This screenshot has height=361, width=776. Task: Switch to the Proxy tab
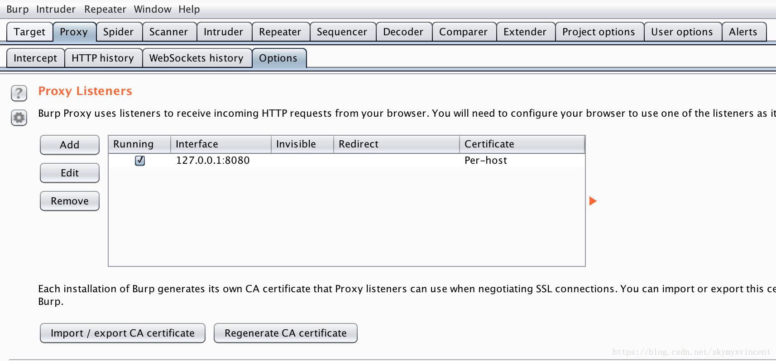point(74,32)
